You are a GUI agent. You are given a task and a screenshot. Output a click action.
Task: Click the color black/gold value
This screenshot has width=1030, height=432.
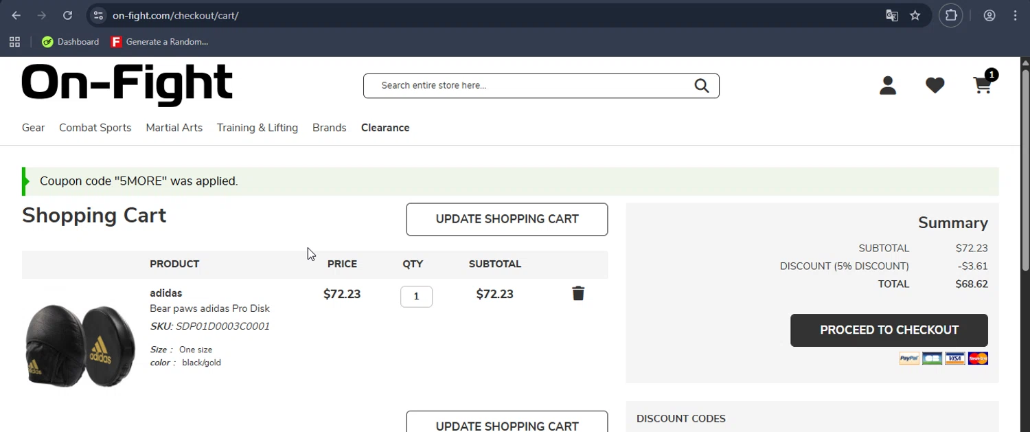point(201,363)
